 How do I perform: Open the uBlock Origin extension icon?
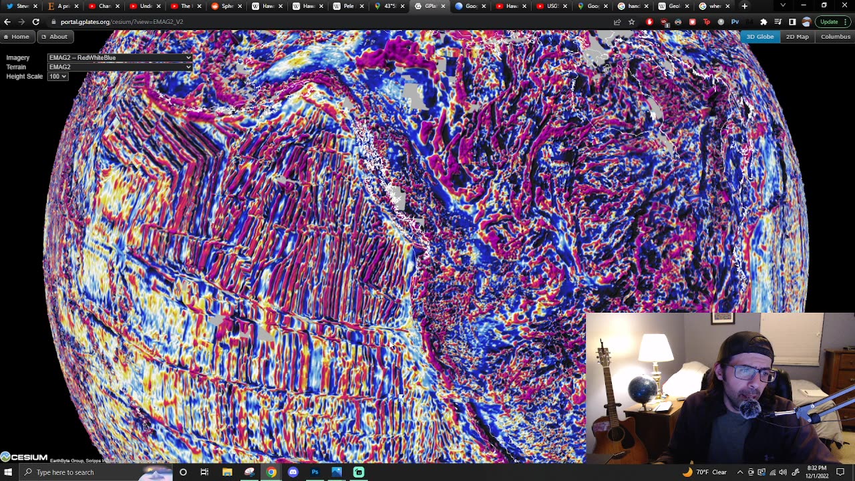click(664, 21)
